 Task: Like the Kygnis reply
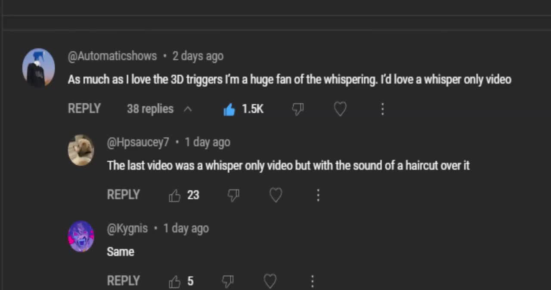coord(175,282)
